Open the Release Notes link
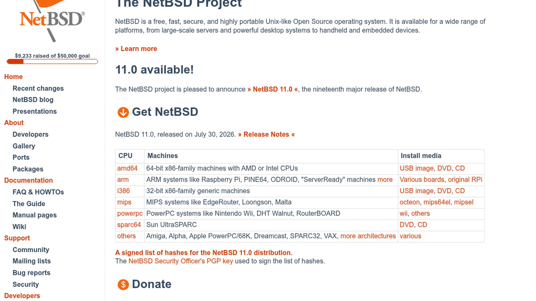This screenshot has height=301, width=536. [266, 135]
